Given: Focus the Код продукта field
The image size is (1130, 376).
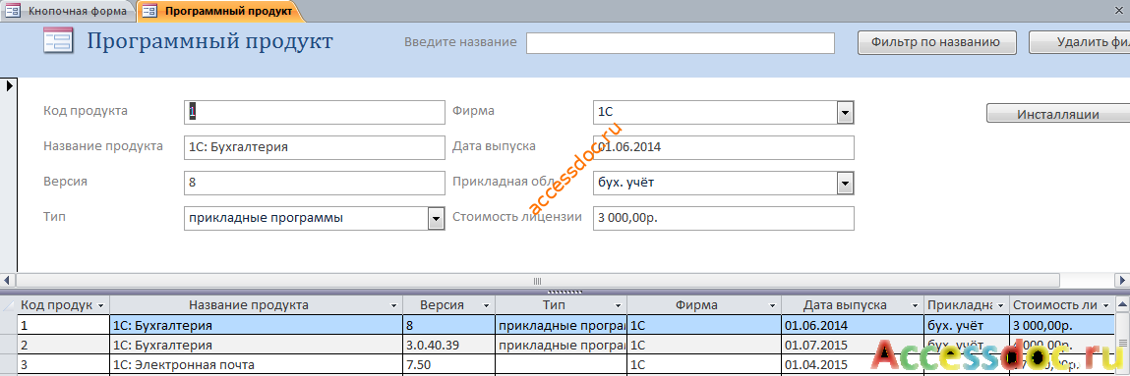Looking at the screenshot, I should pos(315,112).
